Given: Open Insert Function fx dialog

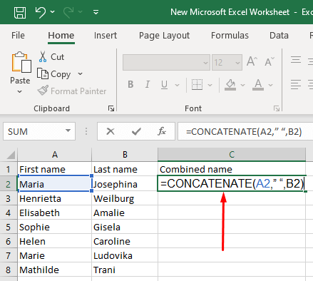Looking at the screenshot, I should [x=162, y=131].
